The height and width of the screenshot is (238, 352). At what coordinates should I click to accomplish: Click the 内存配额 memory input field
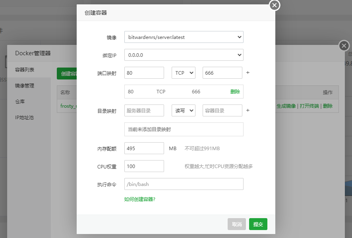coord(144,148)
